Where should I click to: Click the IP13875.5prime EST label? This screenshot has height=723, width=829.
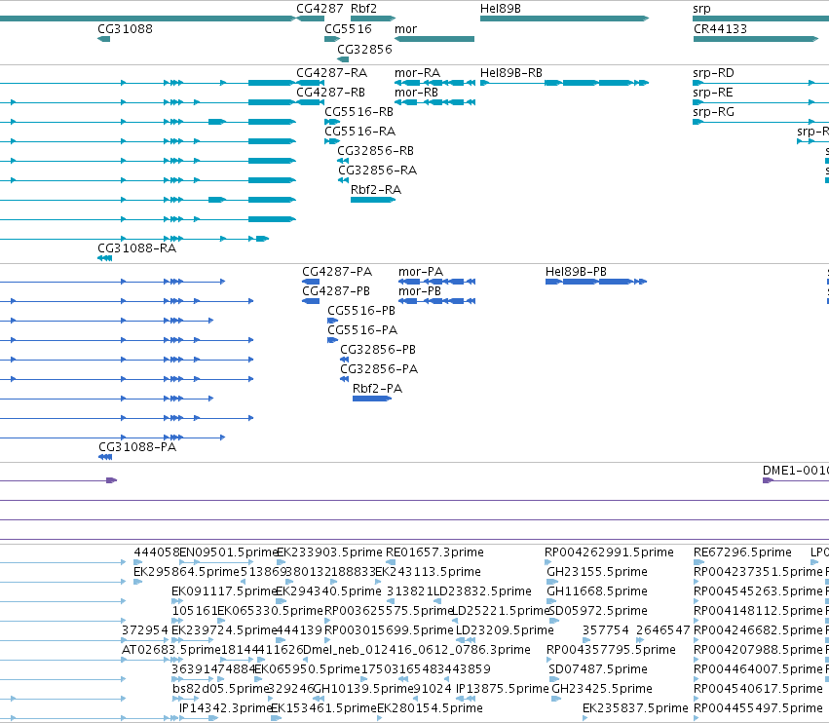tap(503, 689)
